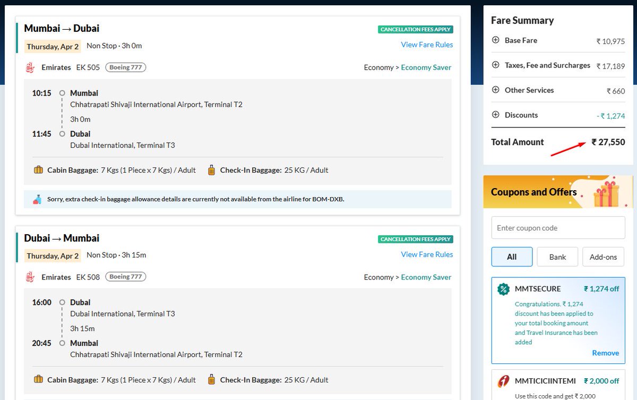The height and width of the screenshot is (400, 637).
Task: Click the ₹ 17,189 taxes amount
Action: point(610,66)
